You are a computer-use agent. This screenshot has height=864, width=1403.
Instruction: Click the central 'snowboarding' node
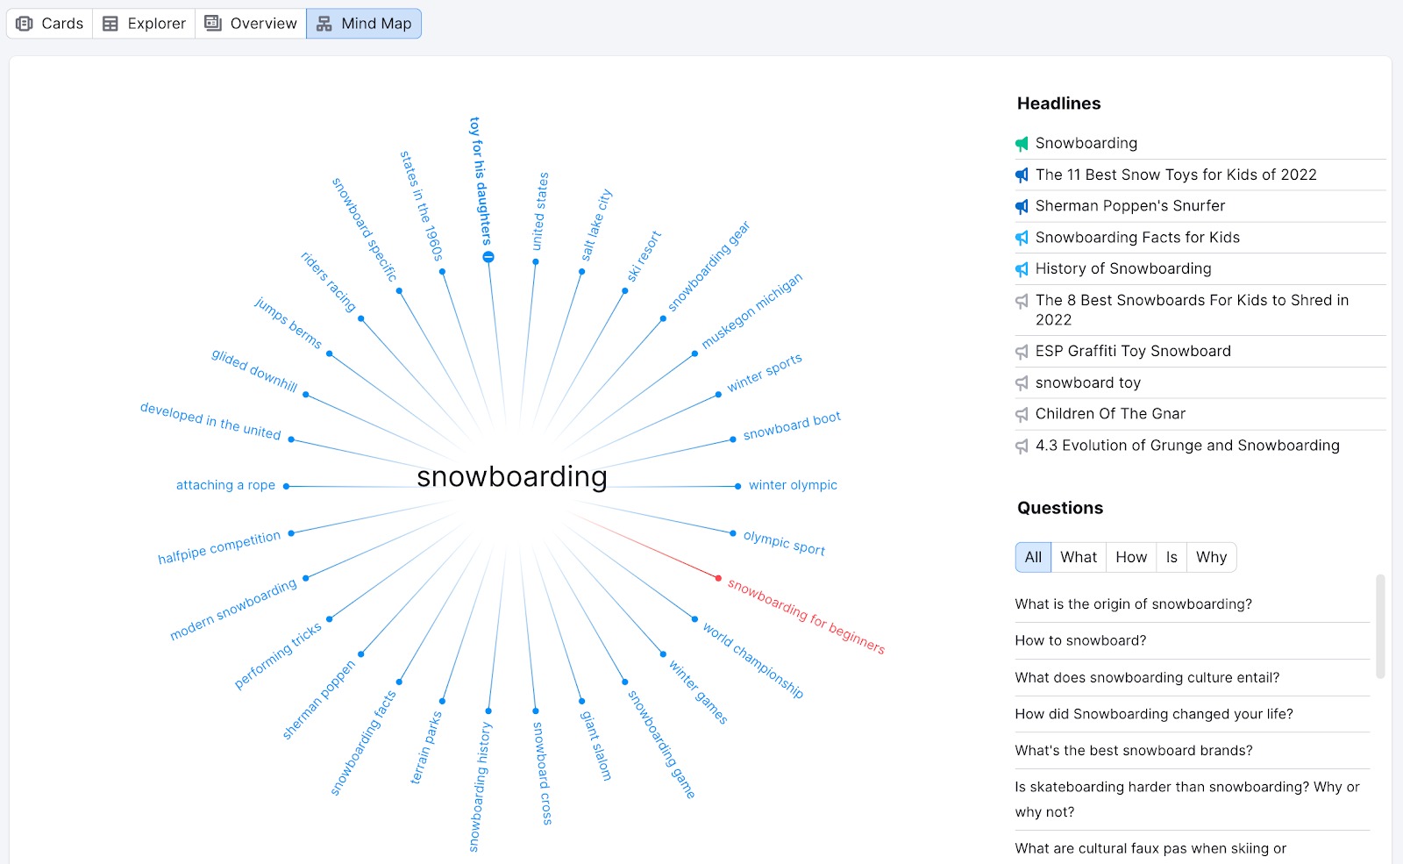(511, 476)
